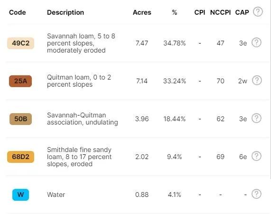Select the 49C2 soil code swatch
Screen dimensions: 271x214
point(20,43)
